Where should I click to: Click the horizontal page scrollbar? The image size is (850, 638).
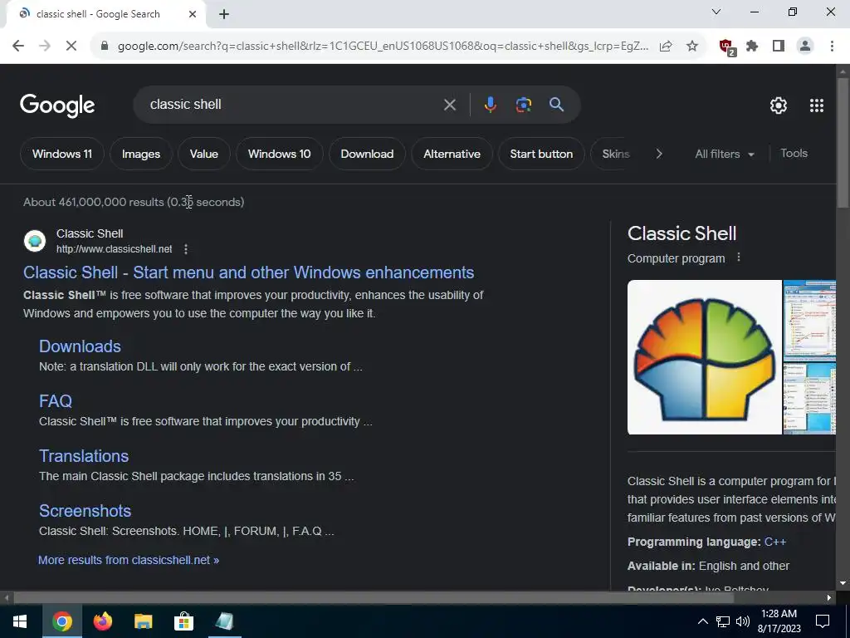click(x=374, y=598)
